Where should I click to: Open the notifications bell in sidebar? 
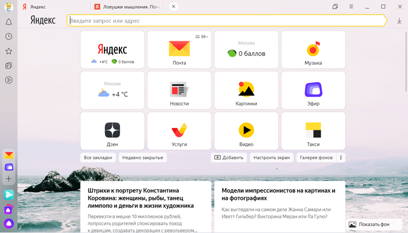(9, 22)
